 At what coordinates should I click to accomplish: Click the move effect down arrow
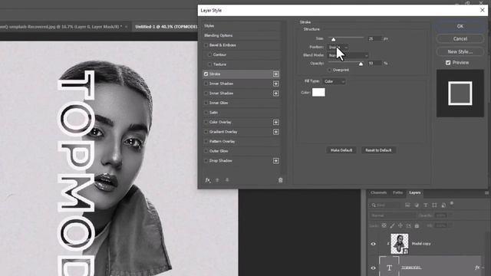click(x=227, y=180)
